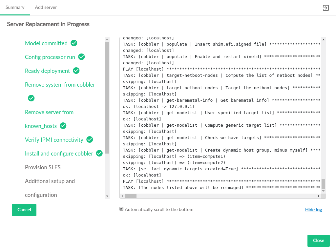Image resolution: width=336 pixels, height=252 pixels.
Task: Click the checkmark beside Verify IPMI connectivity
Action: [90, 139]
